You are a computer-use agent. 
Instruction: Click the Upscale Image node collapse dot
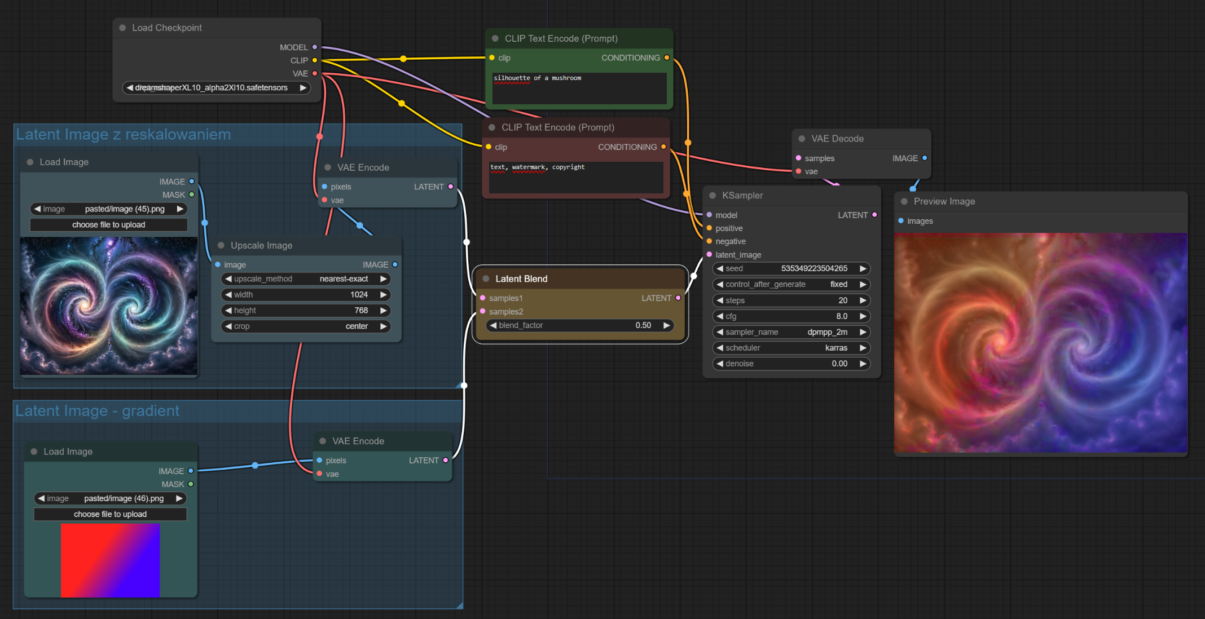tap(221, 245)
